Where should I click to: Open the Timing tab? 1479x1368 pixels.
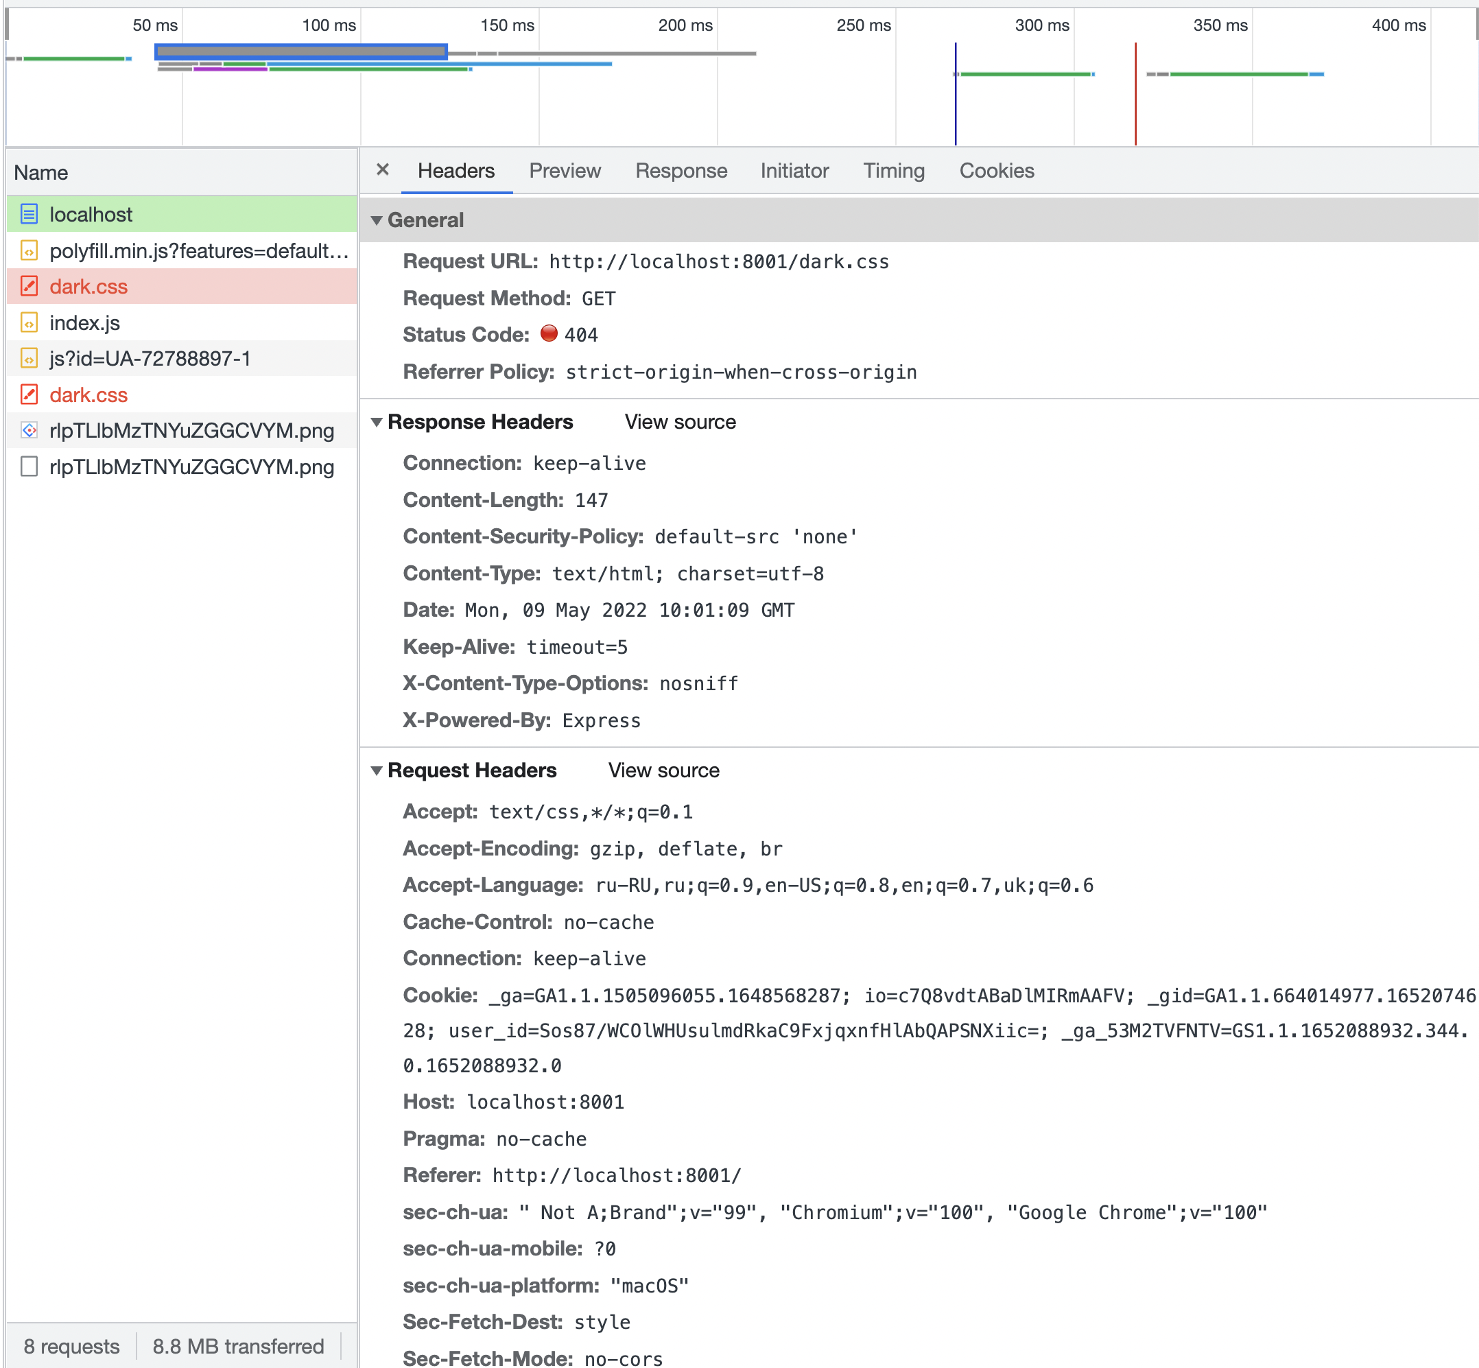[893, 171]
